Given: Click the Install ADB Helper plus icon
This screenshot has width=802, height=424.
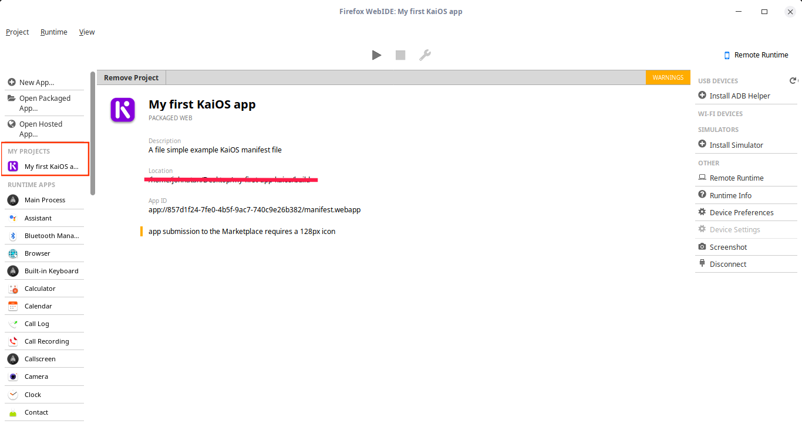Looking at the screenshot, I should tap(702, 95).
